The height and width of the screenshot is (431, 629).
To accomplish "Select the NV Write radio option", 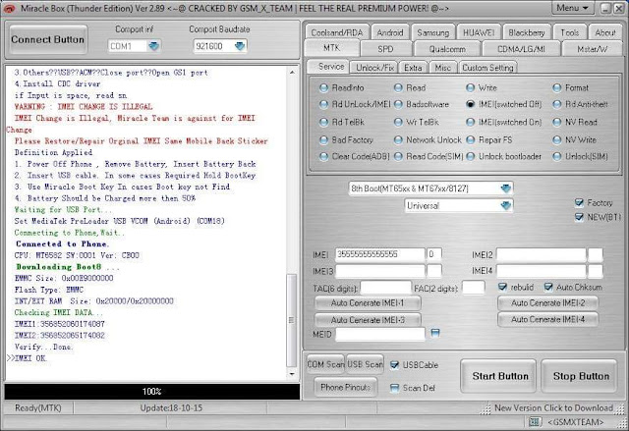I will pyautogui.click(x=557, y=139).
